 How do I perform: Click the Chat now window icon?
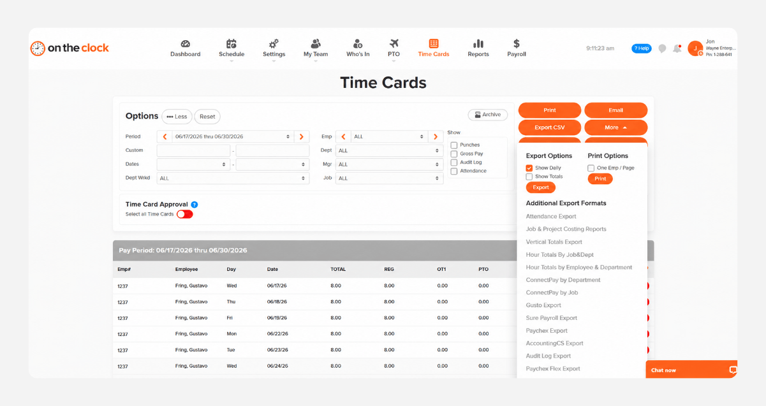[x=733, y=370]
